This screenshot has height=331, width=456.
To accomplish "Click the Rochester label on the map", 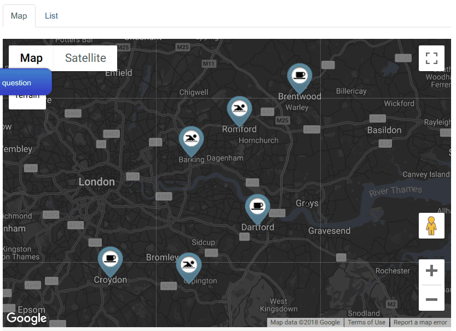I will tap(392, 271).
